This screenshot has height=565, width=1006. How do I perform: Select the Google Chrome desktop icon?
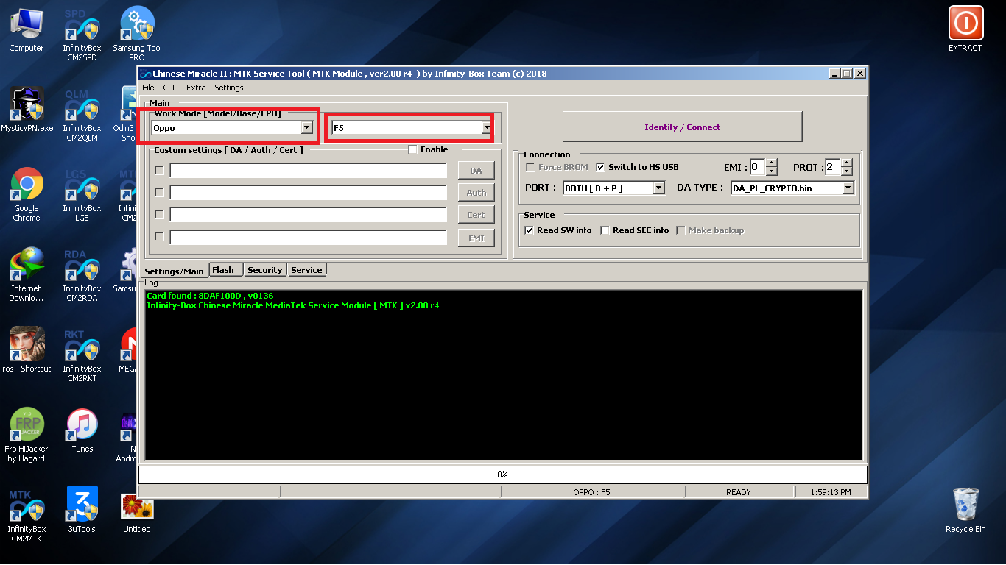pos(27,195)
